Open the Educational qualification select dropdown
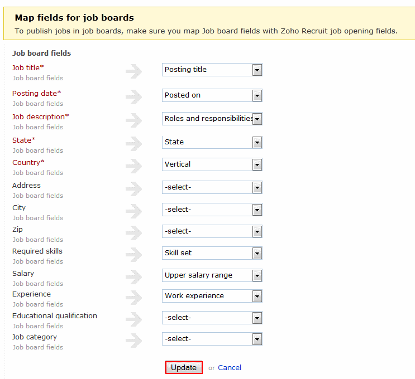 pyautogui.click(x=212, y=318)
